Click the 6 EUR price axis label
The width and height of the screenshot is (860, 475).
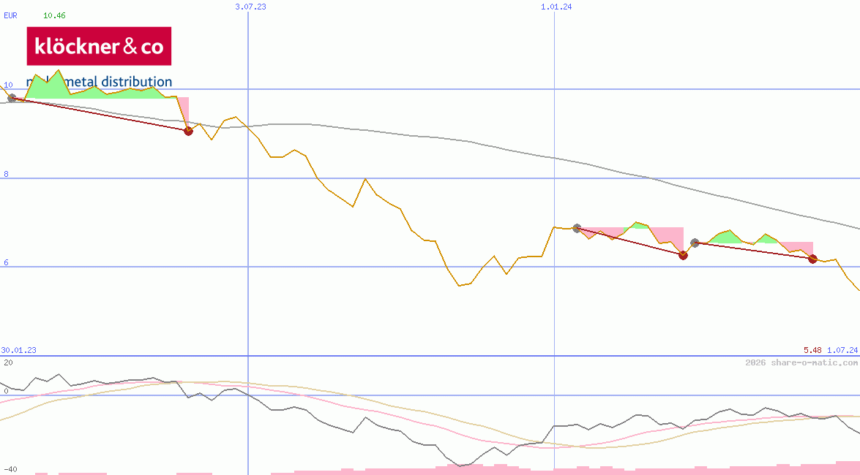(7, 262)
